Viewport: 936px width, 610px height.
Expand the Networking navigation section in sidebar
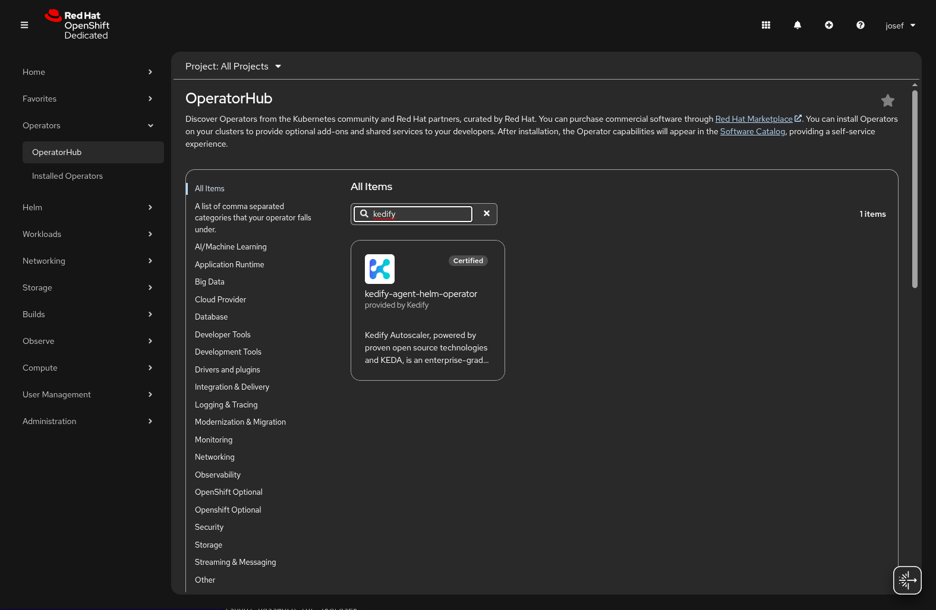[x=87, y=261]
